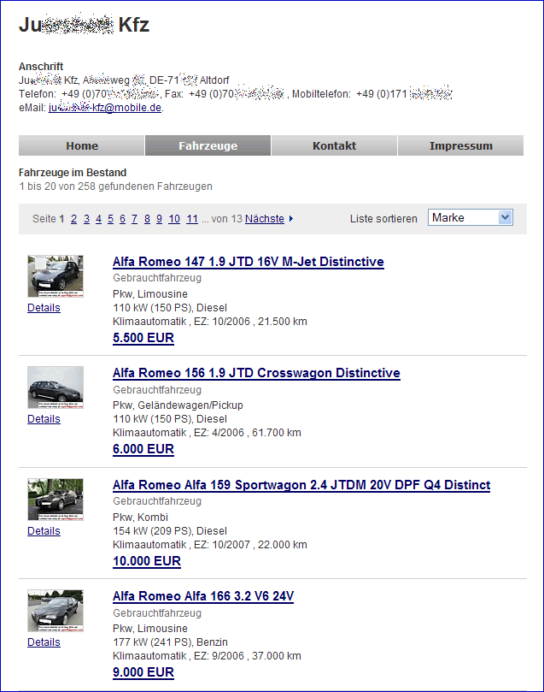The image size is (544, 692).
Task: Click the 5.500 EUR price link
Action: point(143,338)
